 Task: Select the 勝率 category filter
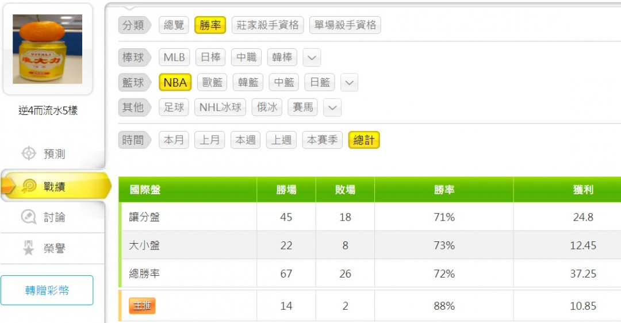click(210, 25)
